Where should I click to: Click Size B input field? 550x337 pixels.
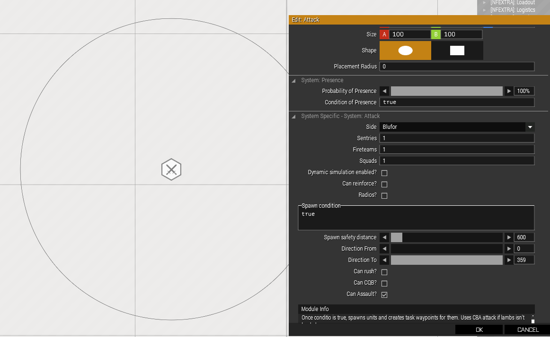pos(461,34)
